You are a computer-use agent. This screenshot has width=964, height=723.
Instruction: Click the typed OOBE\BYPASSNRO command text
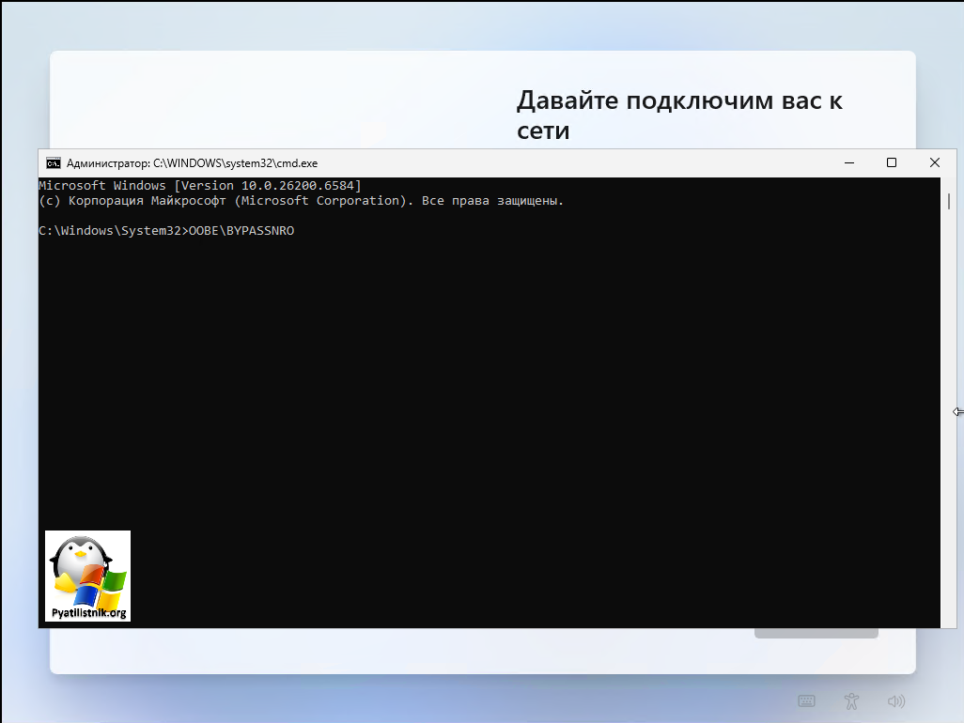coord(241,231)
